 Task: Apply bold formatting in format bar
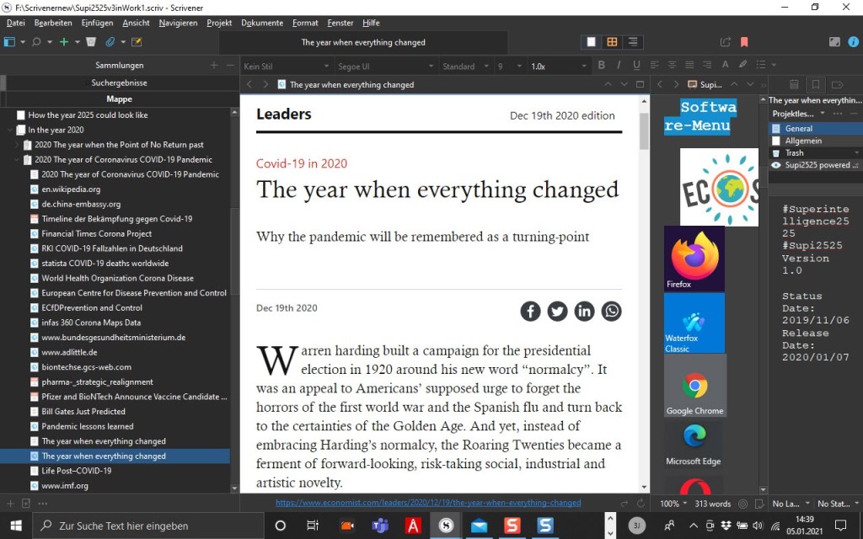pyautogui.click(x=601, y=65)
